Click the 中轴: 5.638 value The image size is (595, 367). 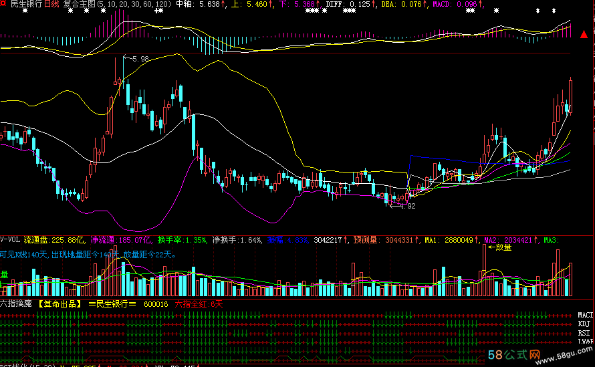201,4
